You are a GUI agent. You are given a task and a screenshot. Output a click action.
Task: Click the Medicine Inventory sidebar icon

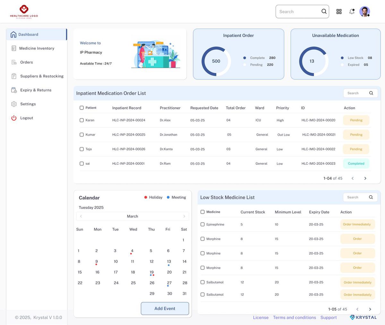(x=14, y=48)
